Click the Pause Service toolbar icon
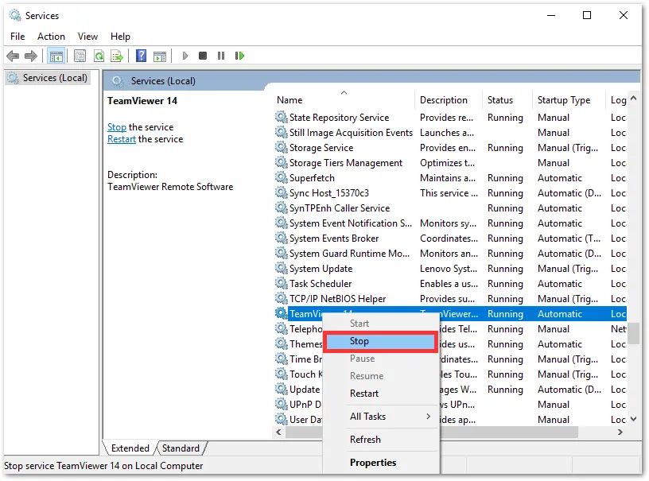This screenshot has width=649, height=481. pyautogui.click(x=221, y=56)
